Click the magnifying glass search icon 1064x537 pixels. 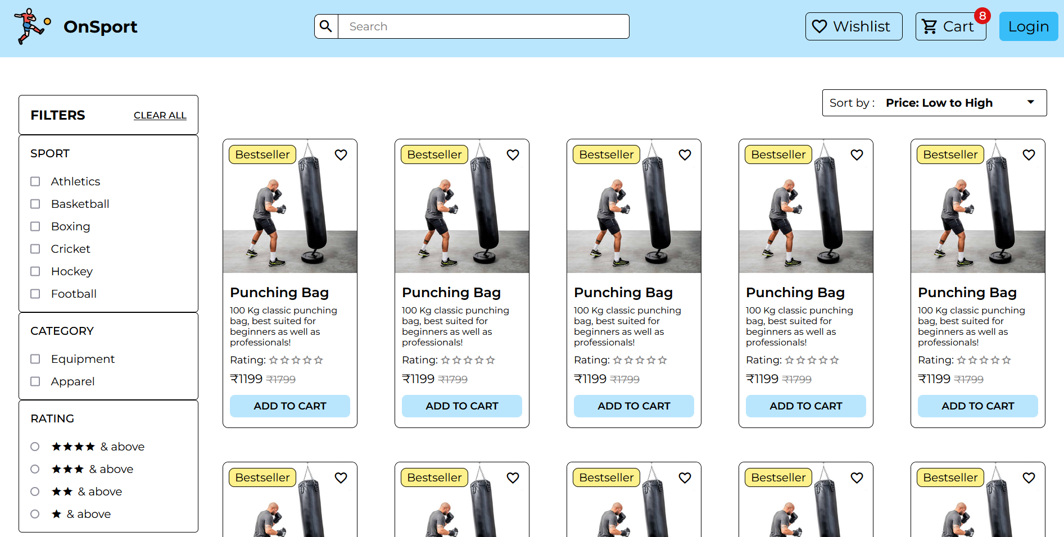(326, 26)
